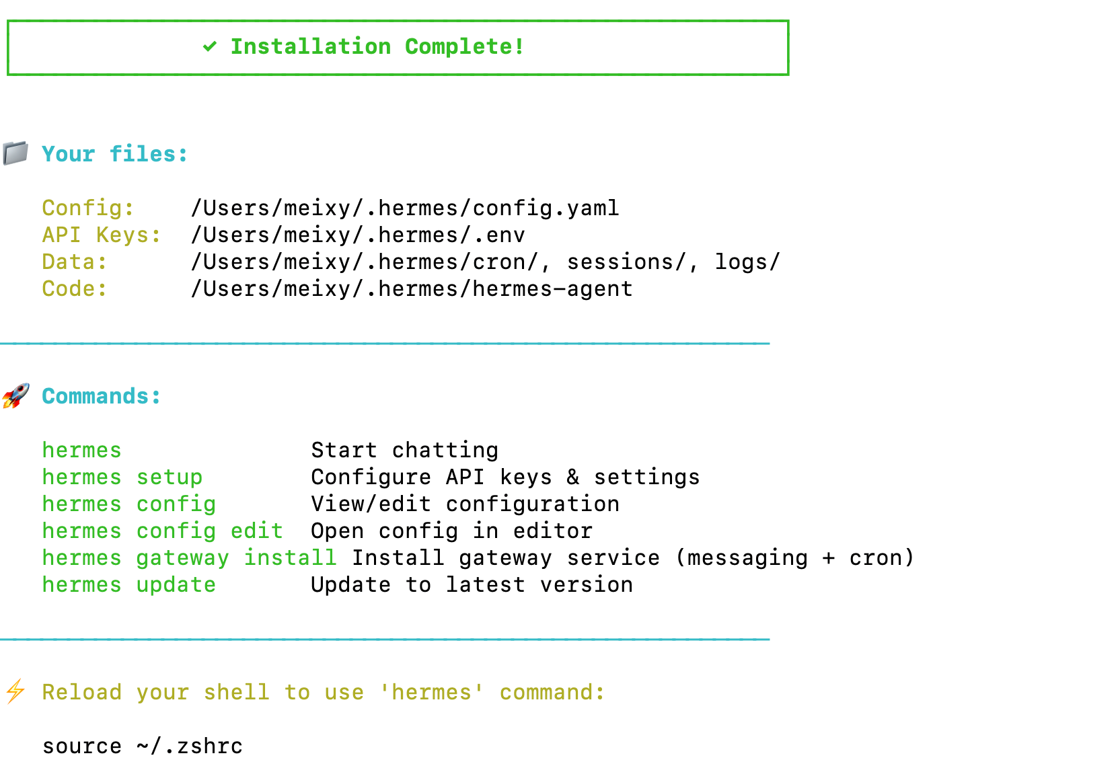Click the folder icon beside Your files
Screen dimensions: 1118x768
point(15,153)
